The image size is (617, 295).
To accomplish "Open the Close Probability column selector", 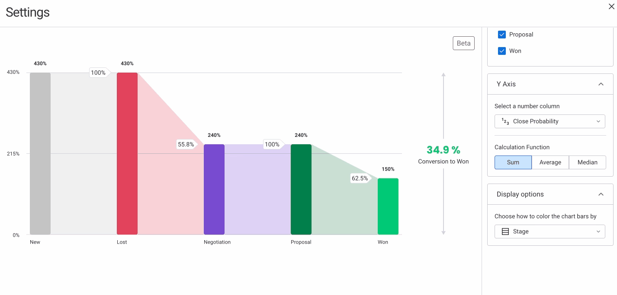I will tap(550, 121).
